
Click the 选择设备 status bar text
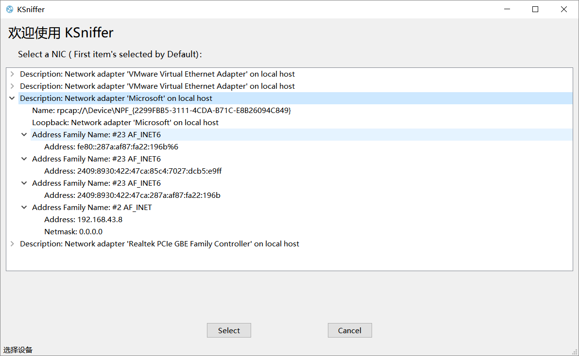point(18,350)
